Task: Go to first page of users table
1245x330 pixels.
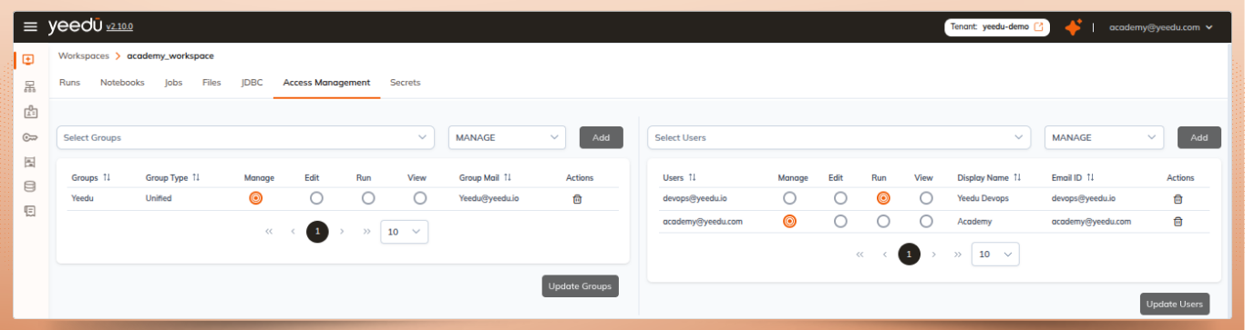Action: point(859,255)
